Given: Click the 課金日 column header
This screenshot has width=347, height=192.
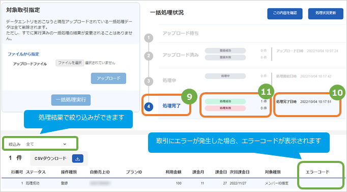Looking at the screenshot, I should tap(221, 172).
